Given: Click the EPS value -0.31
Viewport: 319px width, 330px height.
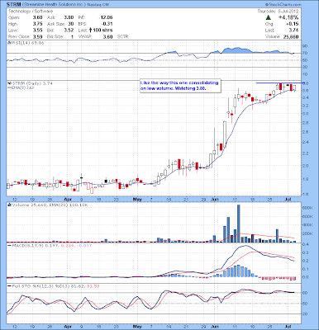Looking at the screenshot, I should point(107,24).
